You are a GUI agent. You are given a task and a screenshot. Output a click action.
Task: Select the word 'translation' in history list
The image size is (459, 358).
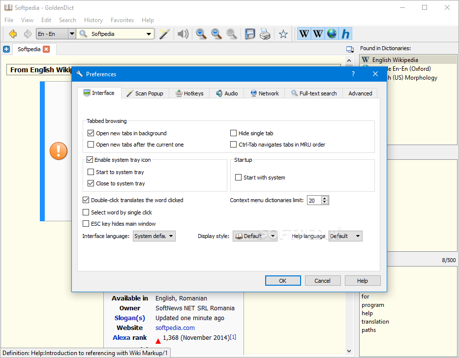click(375, 322)
